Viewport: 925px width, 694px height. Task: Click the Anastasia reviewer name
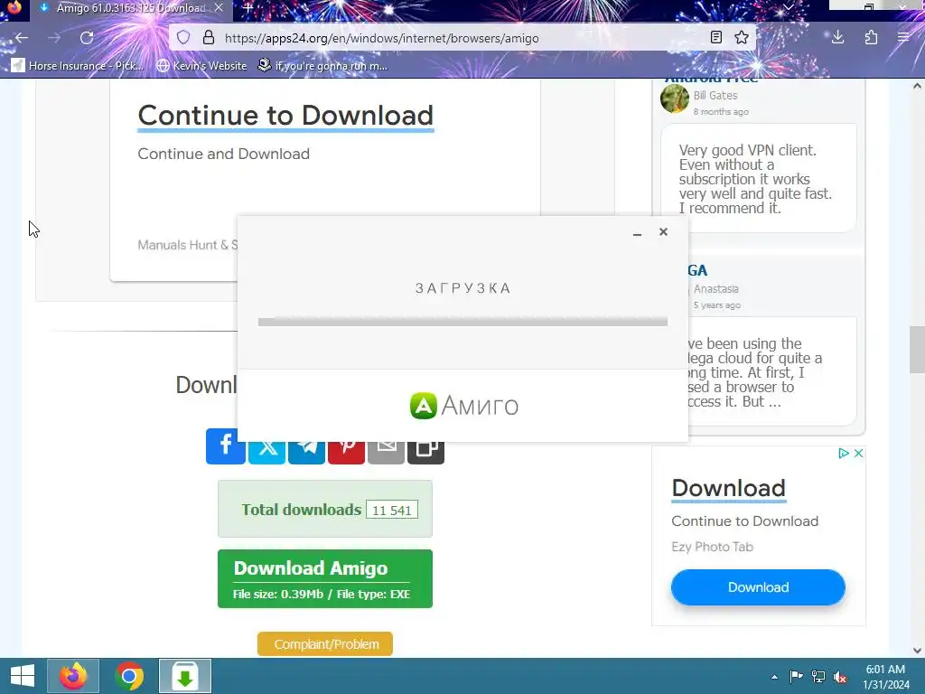(x=715, y=288)
